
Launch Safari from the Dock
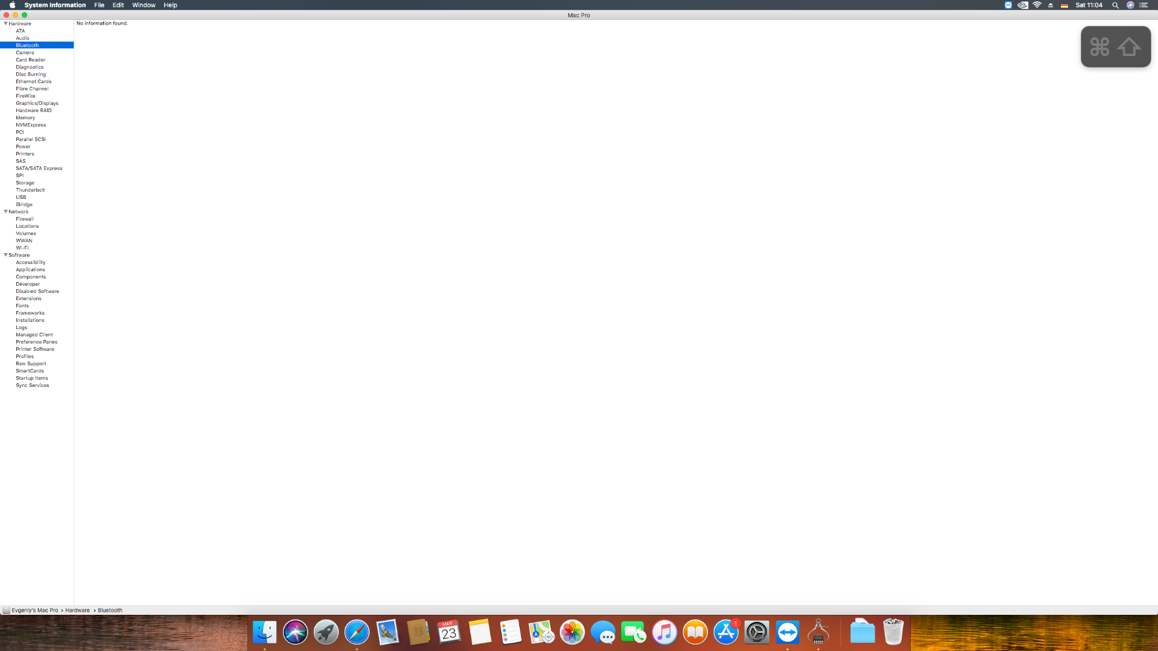(x=356, y=632)
